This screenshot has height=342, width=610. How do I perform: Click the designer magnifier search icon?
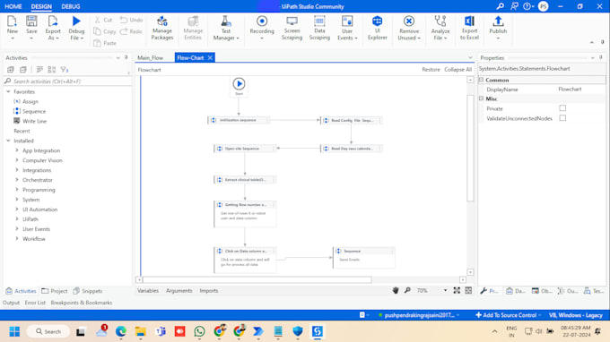pos(407,290)
